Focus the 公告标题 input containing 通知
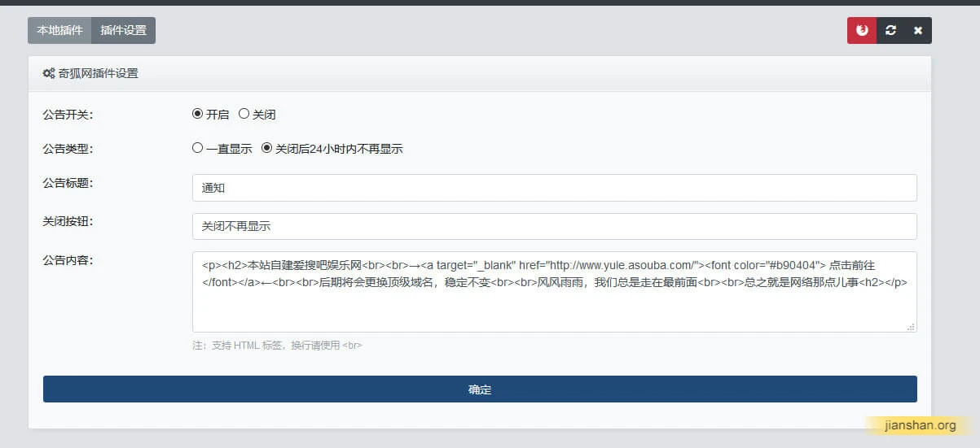This screenshot has height=448, width=980. (554, 188)
